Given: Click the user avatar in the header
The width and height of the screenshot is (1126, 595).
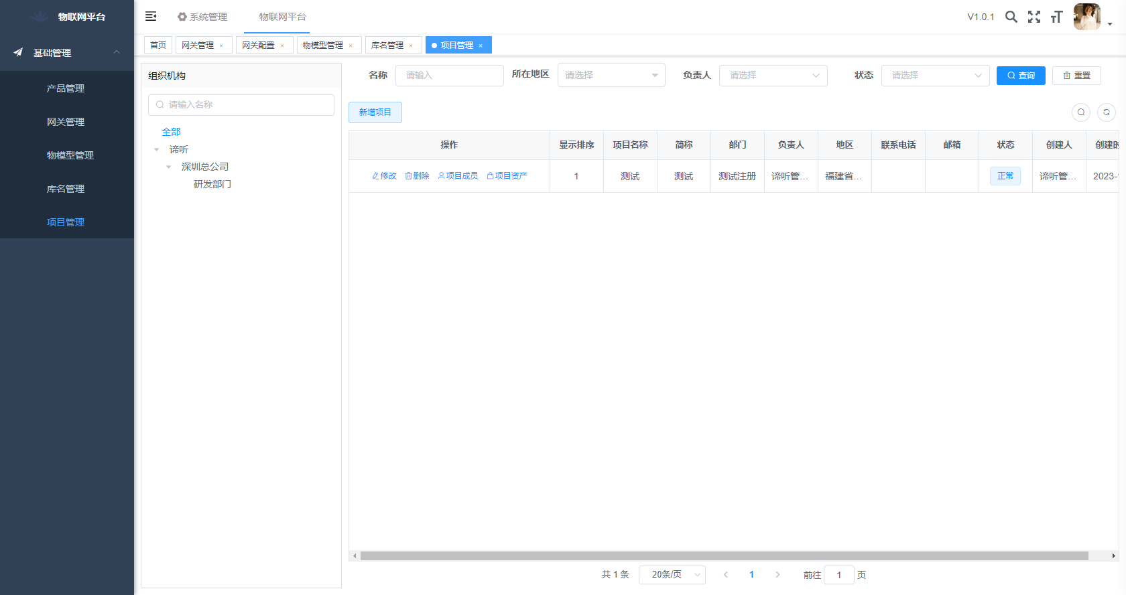Looking at the screenshot, I should 1086,17.
